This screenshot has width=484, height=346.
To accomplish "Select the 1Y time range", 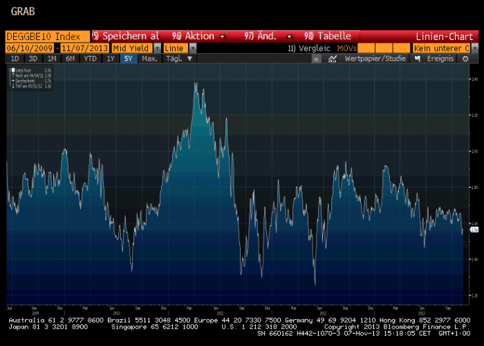I will click(110, 59).
